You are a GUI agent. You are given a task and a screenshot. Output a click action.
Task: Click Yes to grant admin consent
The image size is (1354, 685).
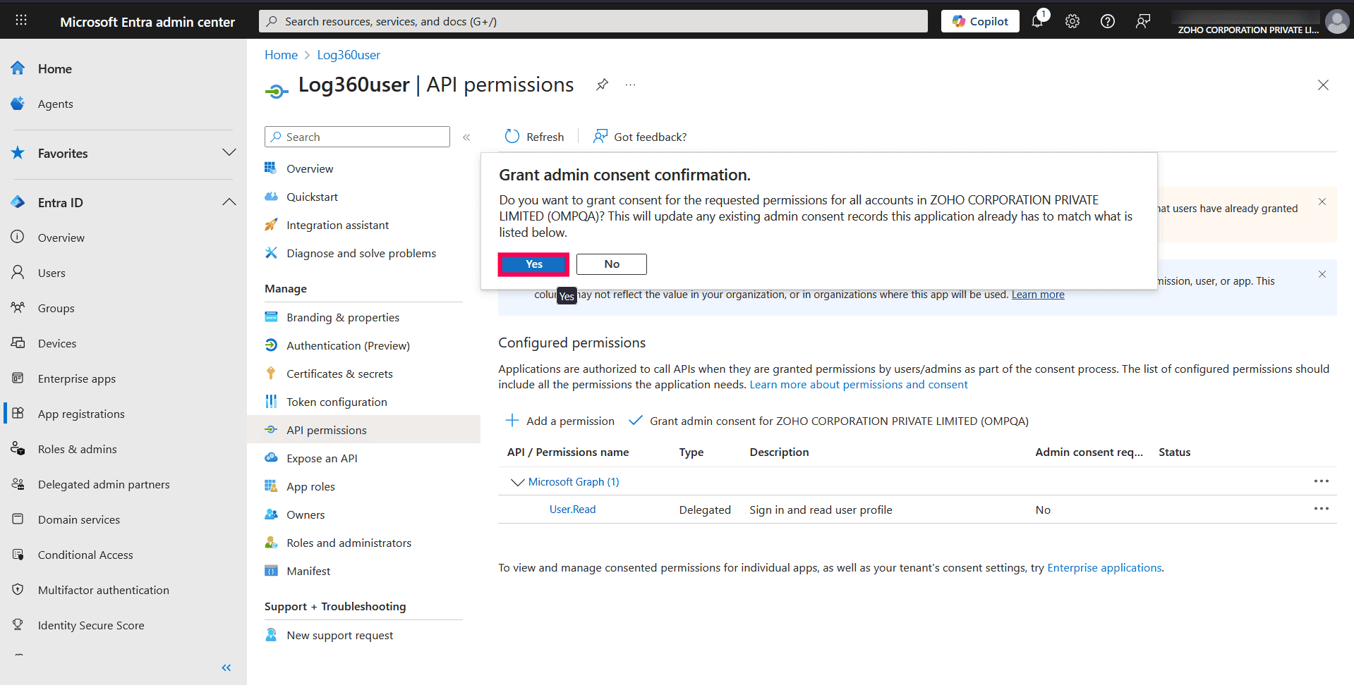click(x=533, y=264)
